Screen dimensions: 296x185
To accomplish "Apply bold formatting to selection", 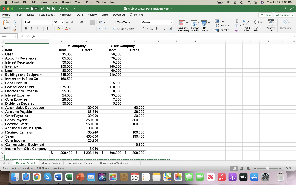I will pyautogui.click(x=26, y=29).
